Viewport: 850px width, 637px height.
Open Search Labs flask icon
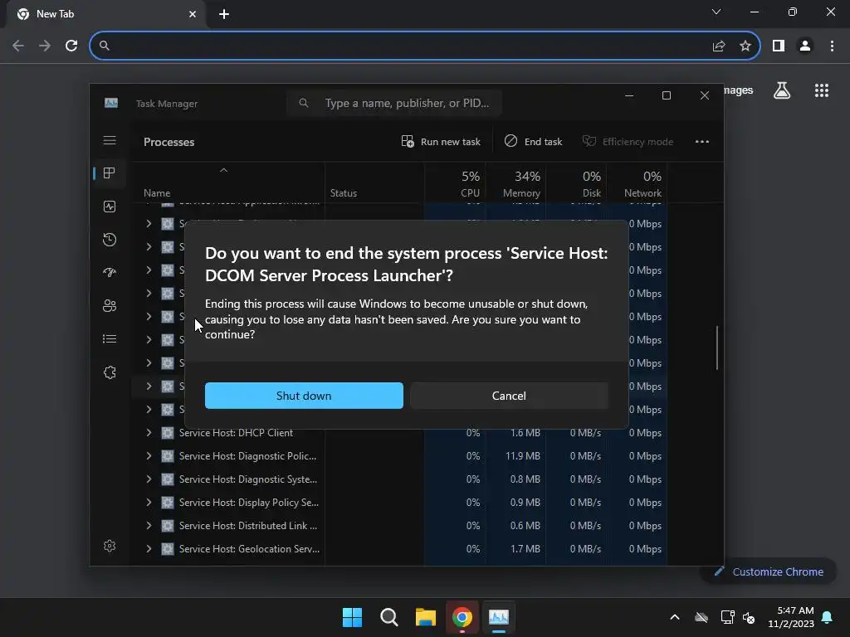pyautogui.click(x=782, y=90)
